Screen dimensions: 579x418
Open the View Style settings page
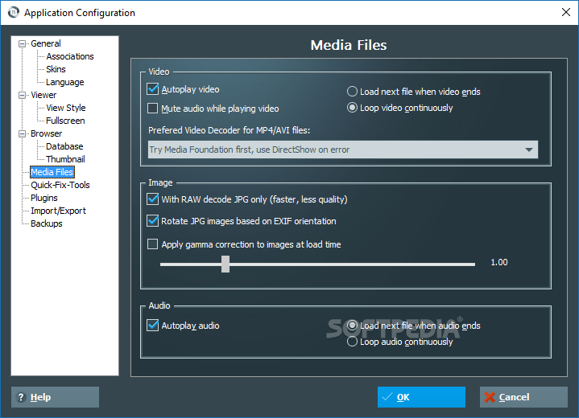[66, 108]
